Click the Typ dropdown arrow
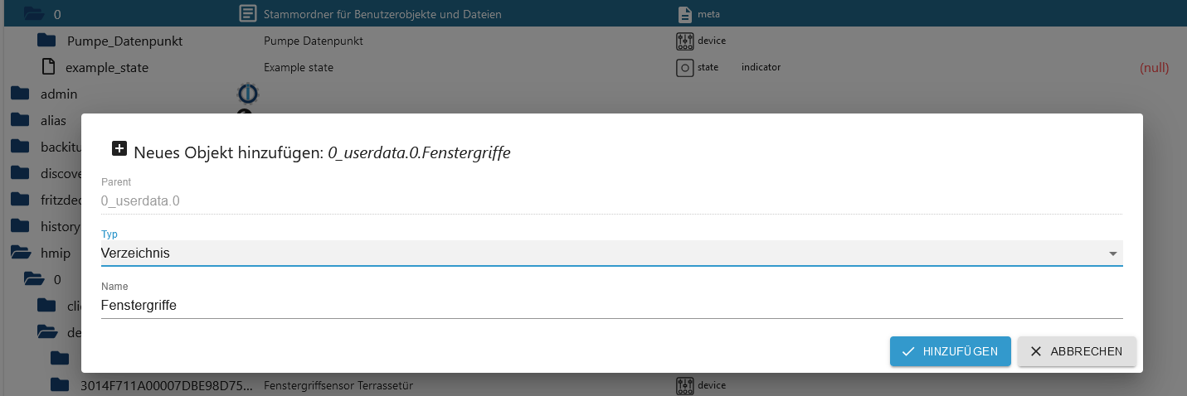The height and width of the screenshot is (396, 1187). pyautogui.click(x=1112, y=254)
